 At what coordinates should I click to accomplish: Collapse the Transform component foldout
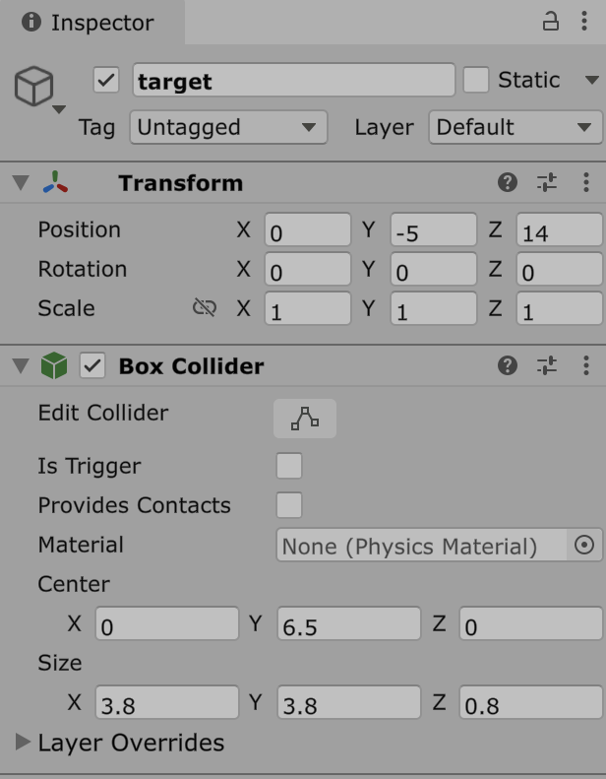[21, 183]
